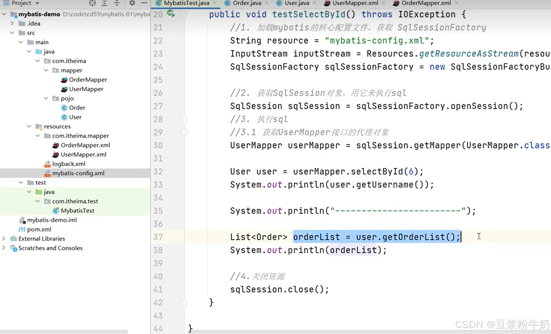Open Project panel settings gear

pyautogui.click(x=132, y=3)
